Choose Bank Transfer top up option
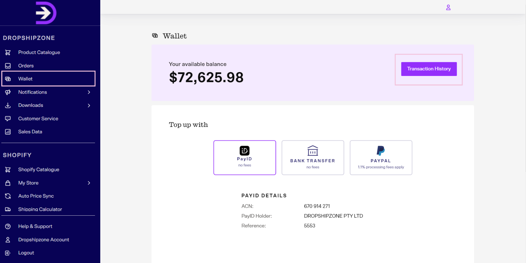The width and height of the screenshot is (526, 263). click(313, 158)
